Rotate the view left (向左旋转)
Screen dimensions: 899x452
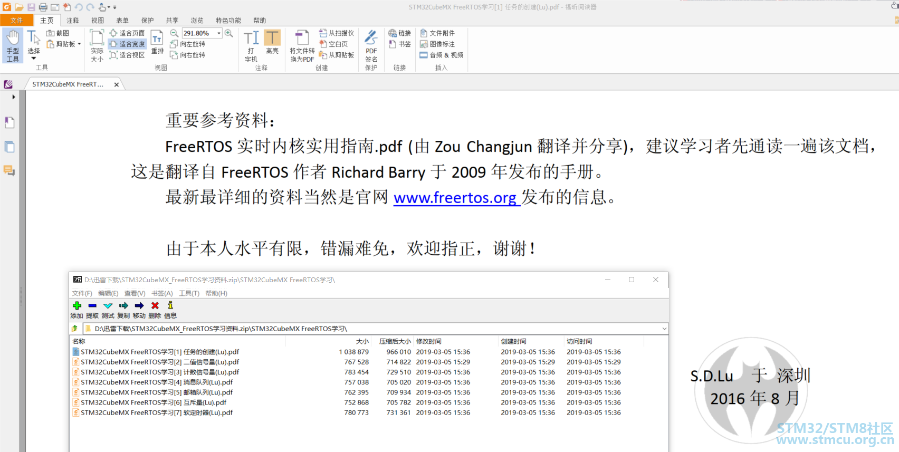click(x=188, y=44)
